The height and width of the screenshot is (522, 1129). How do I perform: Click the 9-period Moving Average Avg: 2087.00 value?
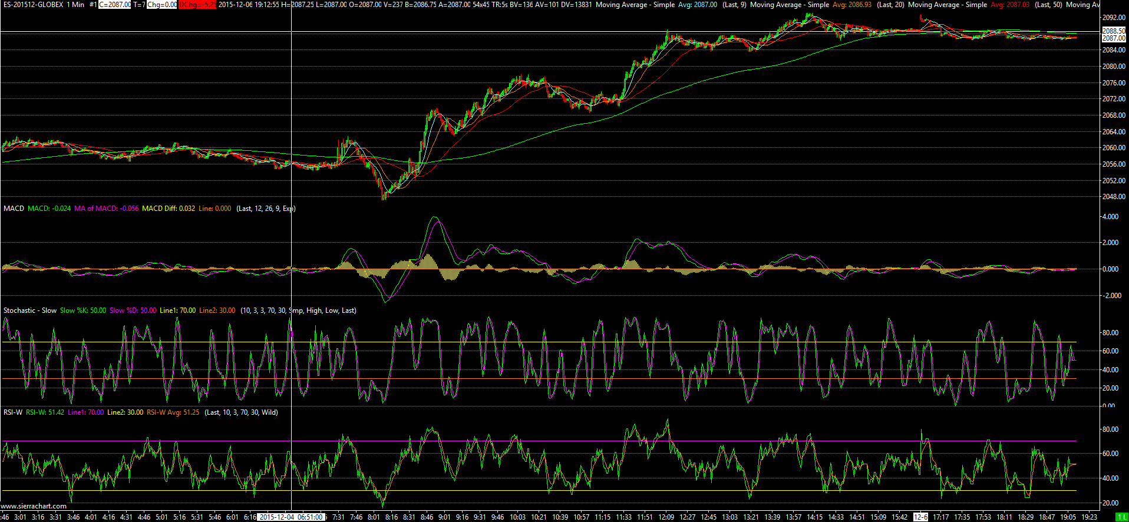[x=697, y=5]
